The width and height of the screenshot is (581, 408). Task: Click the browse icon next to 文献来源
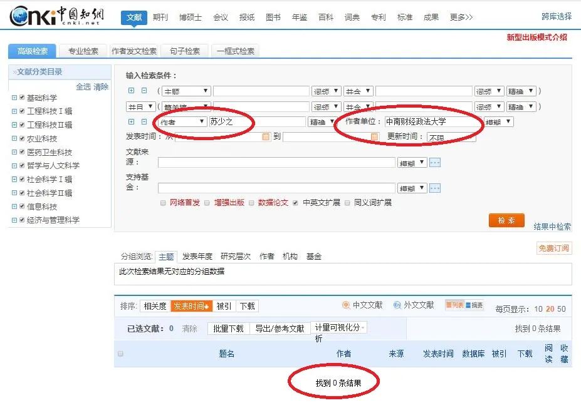435,163
